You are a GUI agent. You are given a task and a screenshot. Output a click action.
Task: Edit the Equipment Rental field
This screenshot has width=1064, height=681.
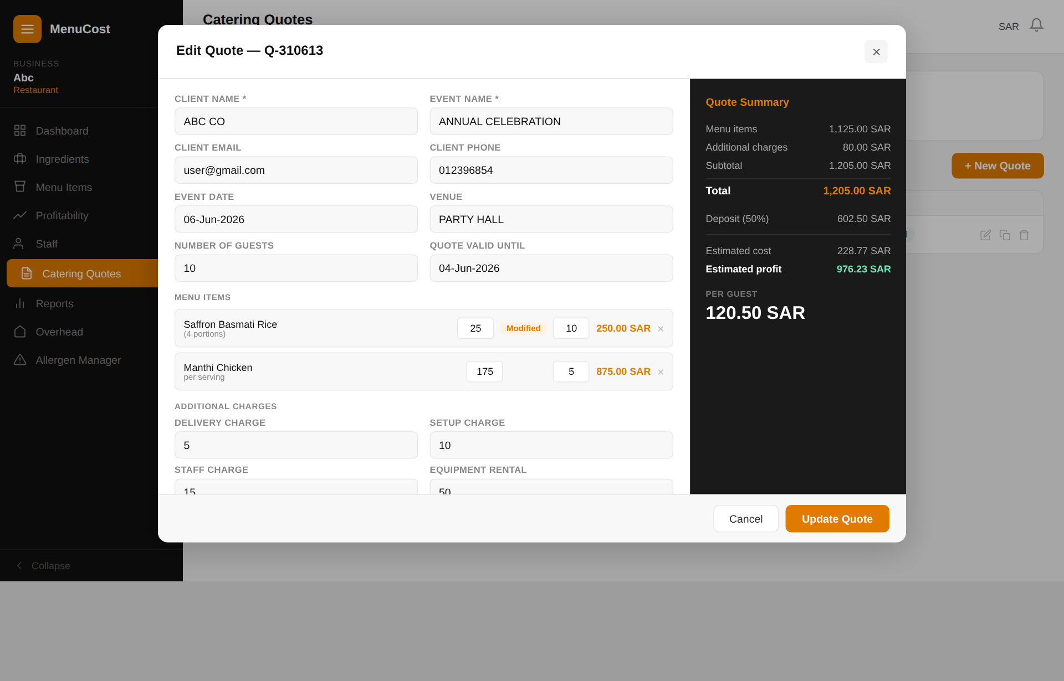551,487
